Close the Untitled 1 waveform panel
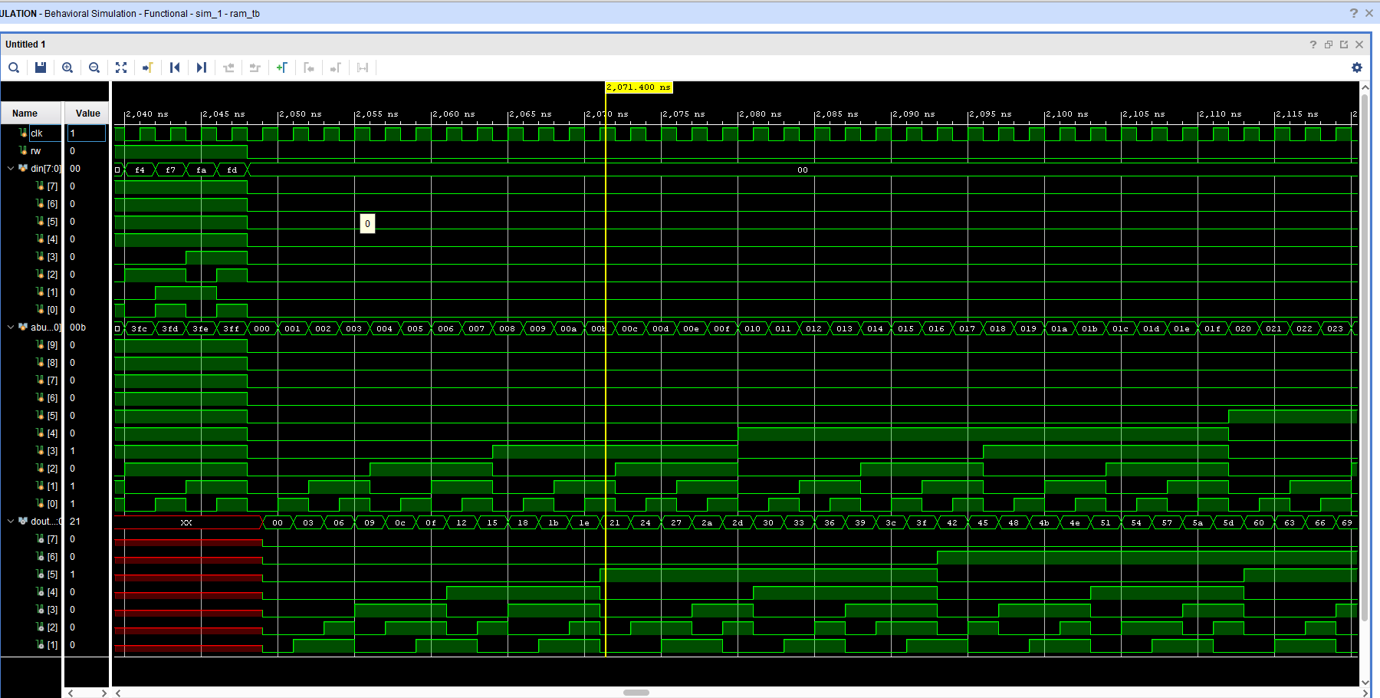The height and width of the screenshot is (698, 1380). (1359, 44)
